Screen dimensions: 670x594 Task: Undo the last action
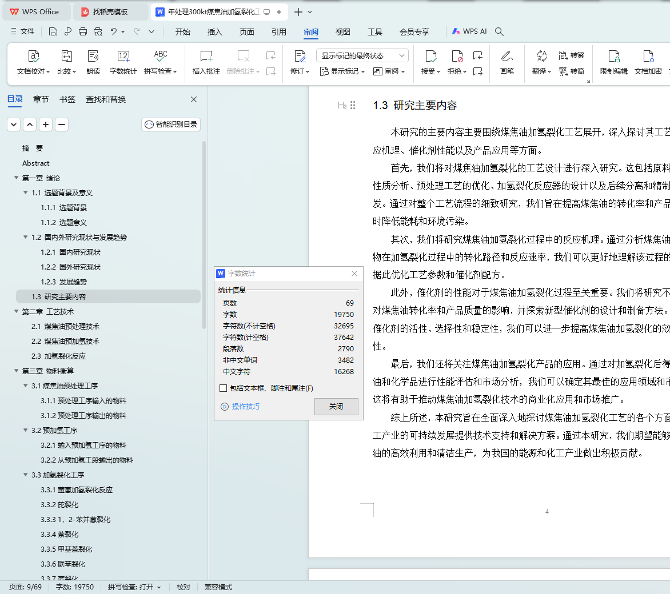coord(113,31)
